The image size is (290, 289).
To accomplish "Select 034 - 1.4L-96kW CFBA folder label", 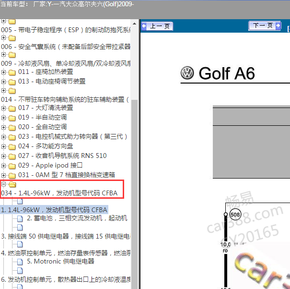I will [59, 193].
